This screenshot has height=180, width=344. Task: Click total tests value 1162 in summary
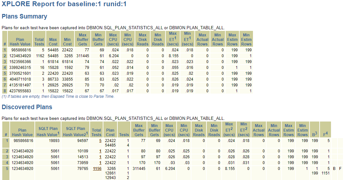point(40,56)
